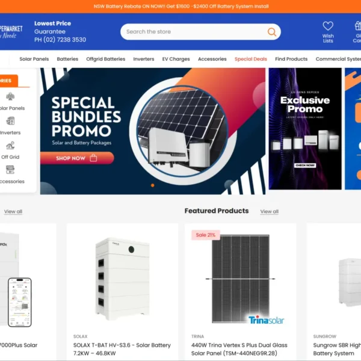The width and height of the screenshot is (361, 361).
Task: Open the SOLAX T-BAT battery product image
Action: [x=122, y=279]
